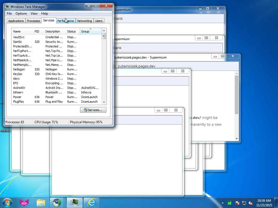Sort services by Description column
278x208 pixels.
55,31
